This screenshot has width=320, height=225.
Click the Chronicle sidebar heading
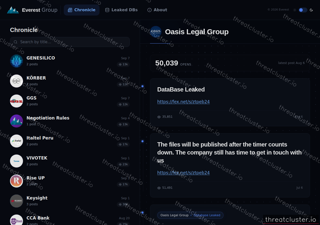[x=24, y=30]
